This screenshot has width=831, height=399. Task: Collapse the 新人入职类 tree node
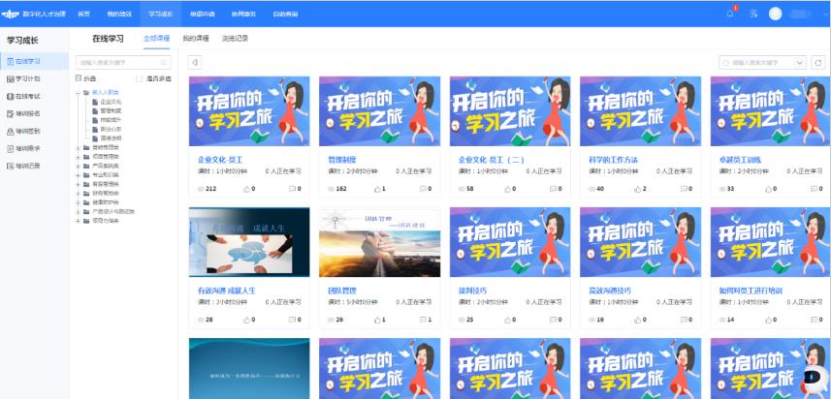(x=79, y=93)
